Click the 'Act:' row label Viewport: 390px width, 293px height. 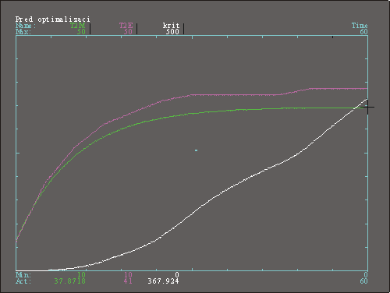[23, 281]
